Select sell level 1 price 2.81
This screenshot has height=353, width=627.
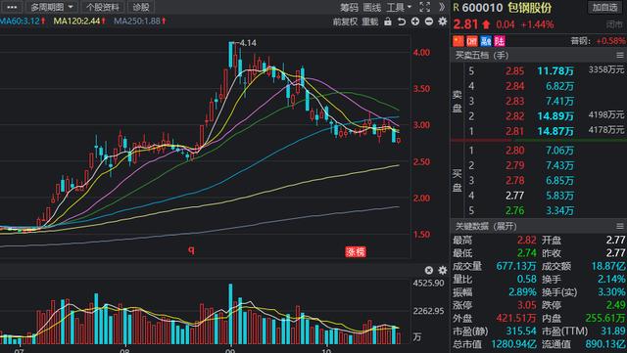coord(514,131)
